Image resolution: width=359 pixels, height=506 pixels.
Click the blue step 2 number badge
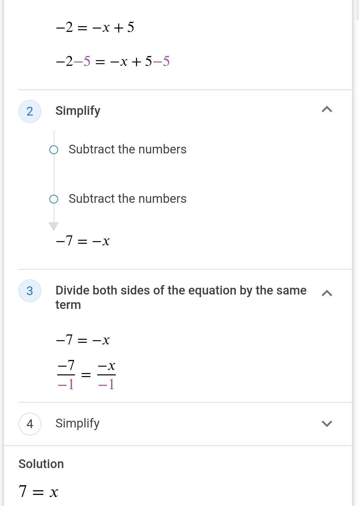(x=30, y=111)
